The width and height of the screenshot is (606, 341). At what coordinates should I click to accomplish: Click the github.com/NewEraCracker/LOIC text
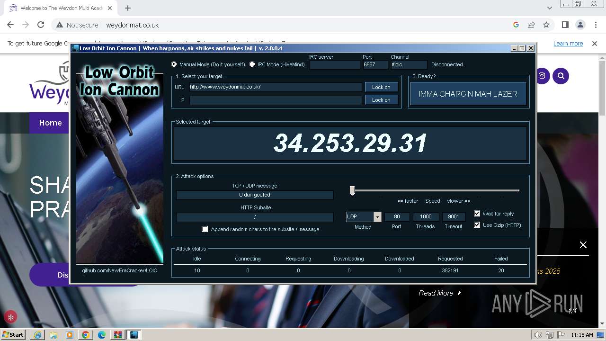[119, 270]
